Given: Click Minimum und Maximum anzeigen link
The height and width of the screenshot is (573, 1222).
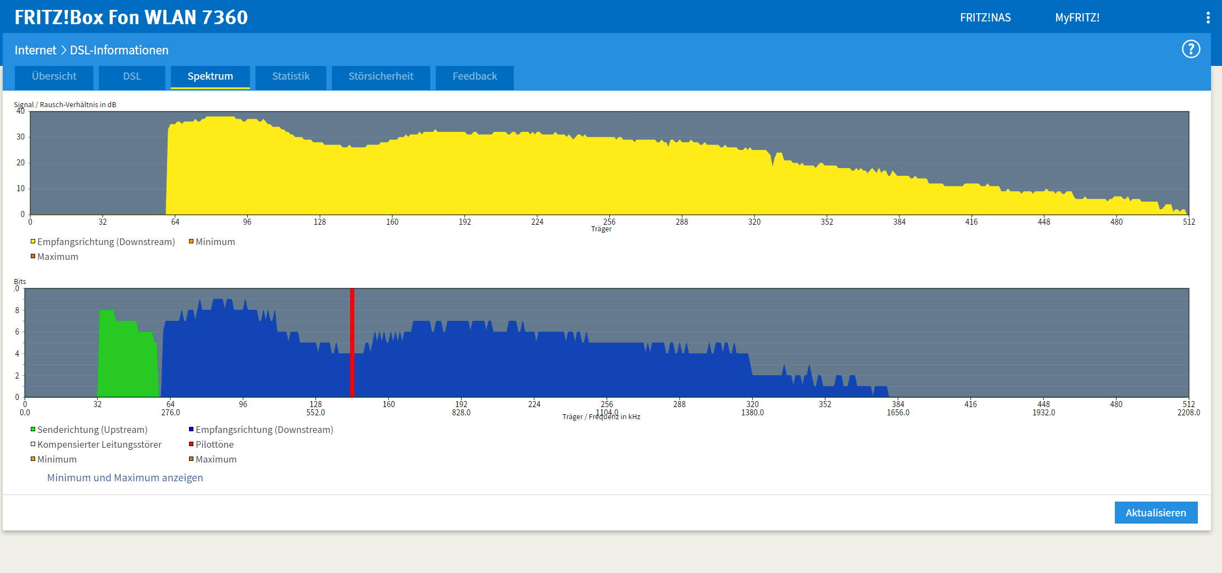Looking at the screenshot, I should coord(125,477).
